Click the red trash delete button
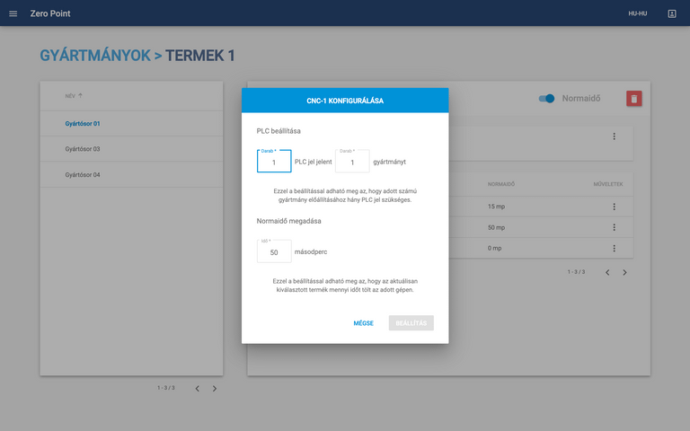Viewport: 690px width, 431px height. coord(634,99)
